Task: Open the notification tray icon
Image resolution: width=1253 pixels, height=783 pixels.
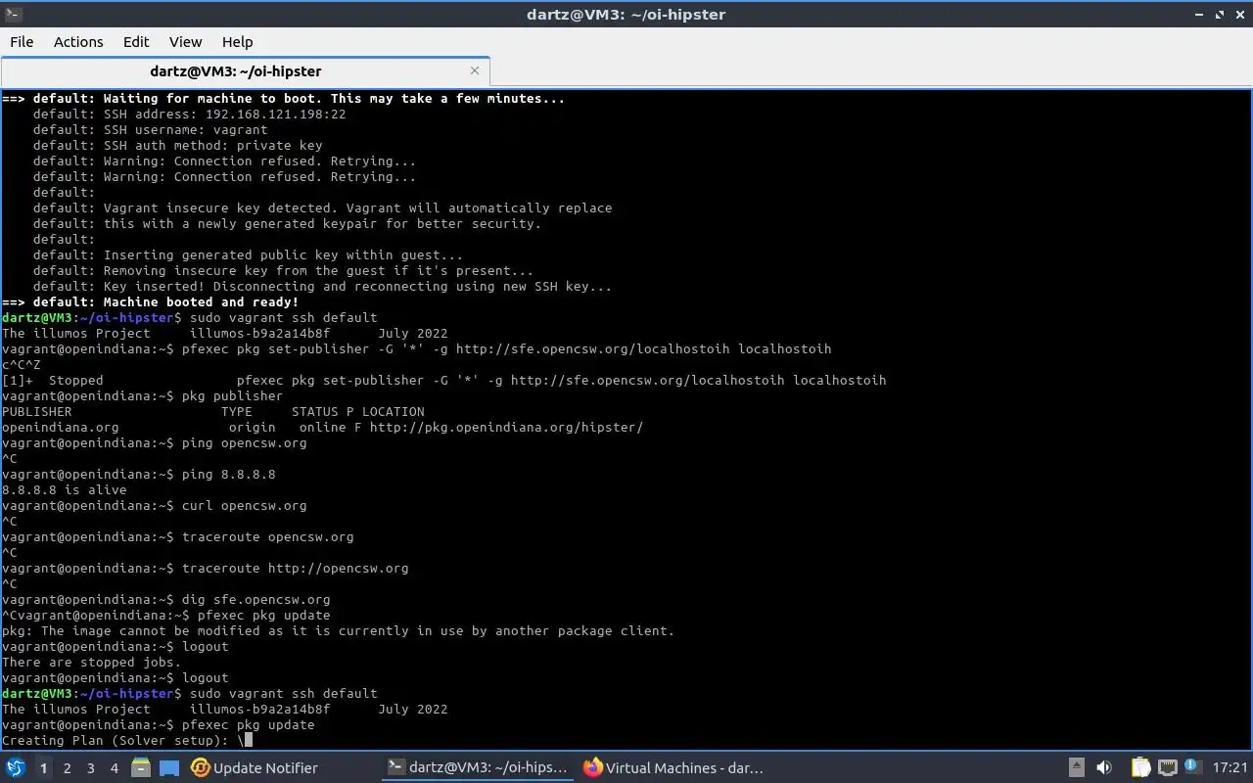Action: [x=1192, y=766]
